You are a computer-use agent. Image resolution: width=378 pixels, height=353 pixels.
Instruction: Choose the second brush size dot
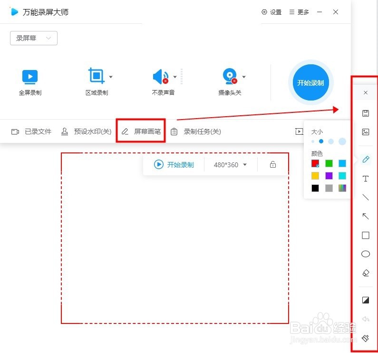click(x=321, y=141)
